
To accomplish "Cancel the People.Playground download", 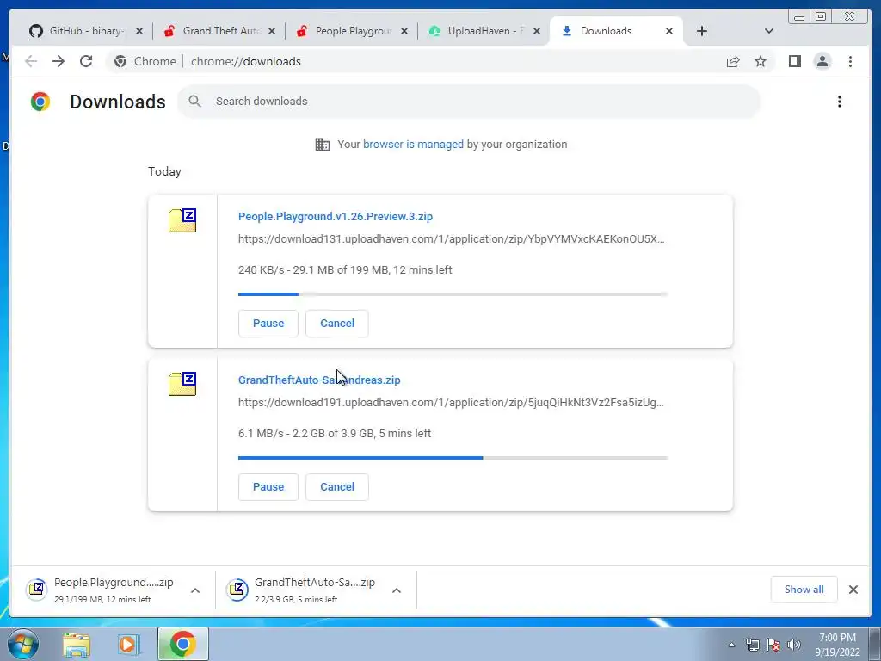I will pos(337,324).
